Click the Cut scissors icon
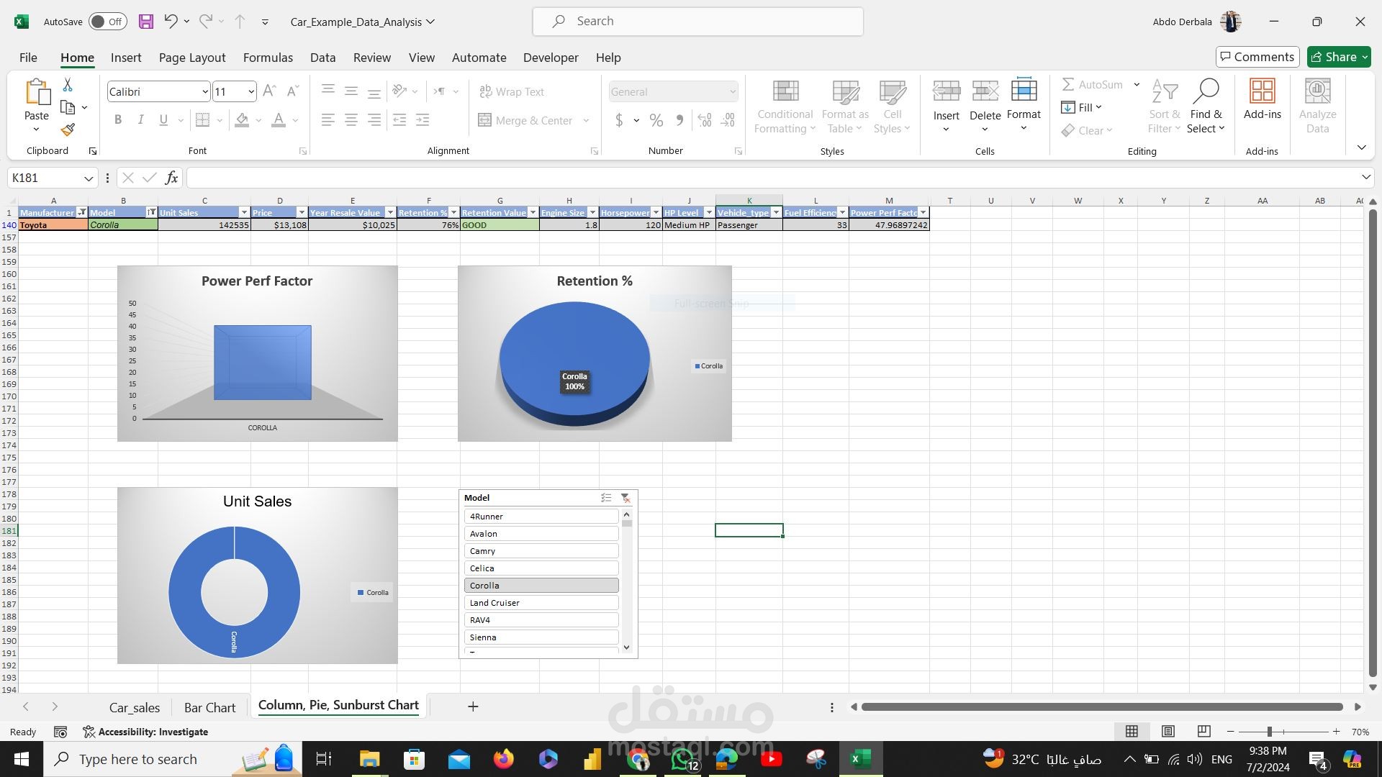 tap(68, 85)
